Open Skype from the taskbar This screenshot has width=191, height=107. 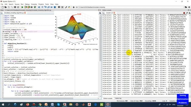58,104
